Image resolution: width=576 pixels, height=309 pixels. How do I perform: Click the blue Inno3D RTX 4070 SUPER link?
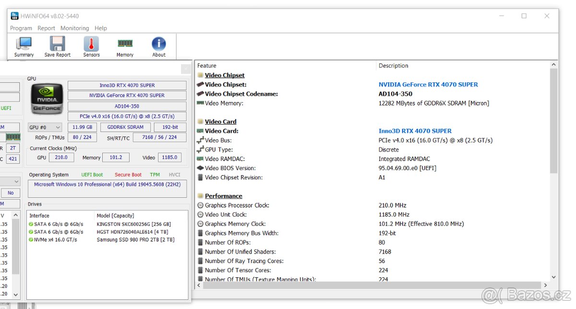point(415,131)
